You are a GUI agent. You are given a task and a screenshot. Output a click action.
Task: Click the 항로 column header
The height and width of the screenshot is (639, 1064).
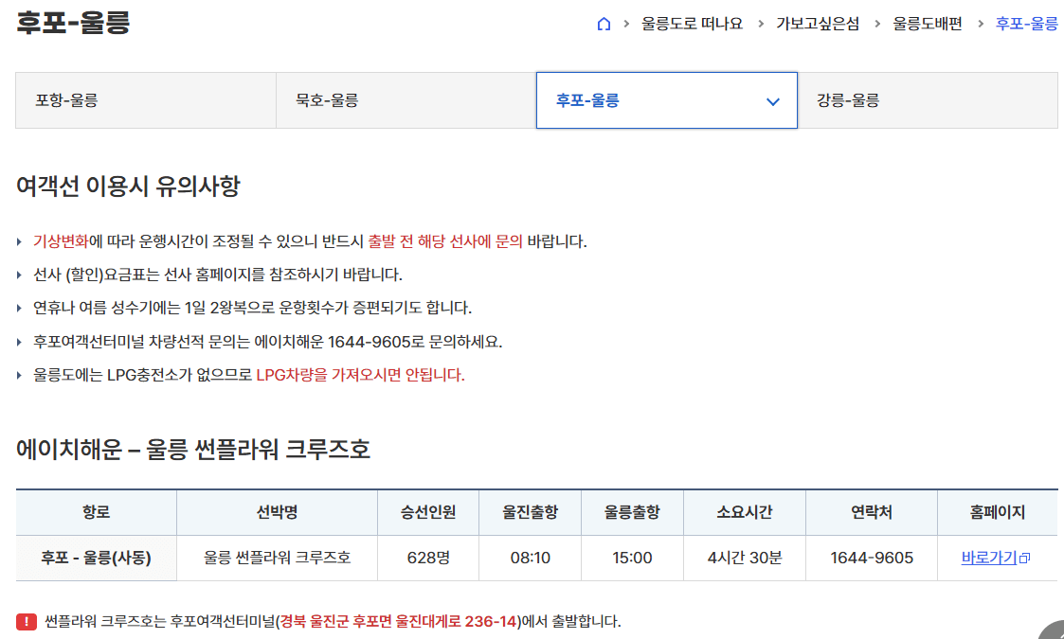pos(97,513)
